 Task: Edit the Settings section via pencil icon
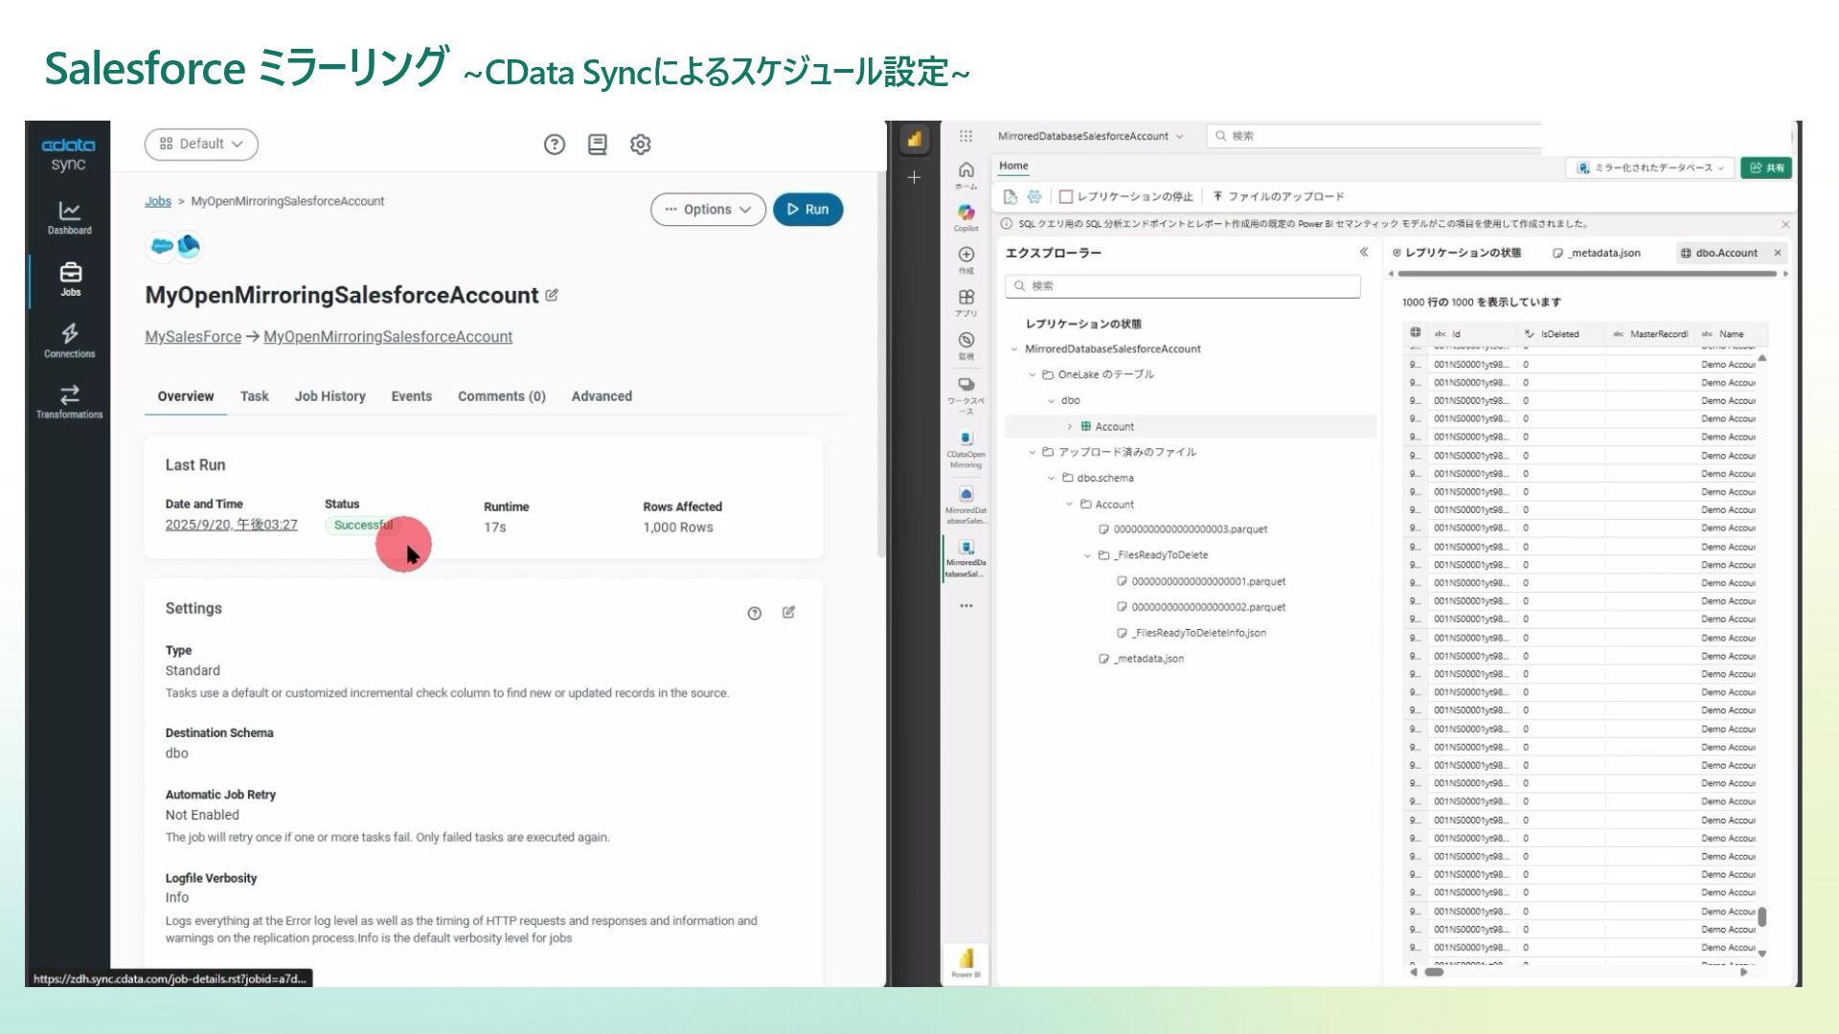click(x=788, y=613)
